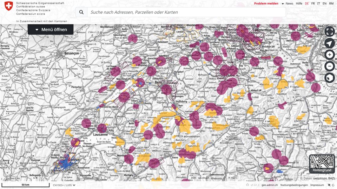Click the Fribourg label on map
Viewport: 337px width, 189px height.
tap(147, 103)
